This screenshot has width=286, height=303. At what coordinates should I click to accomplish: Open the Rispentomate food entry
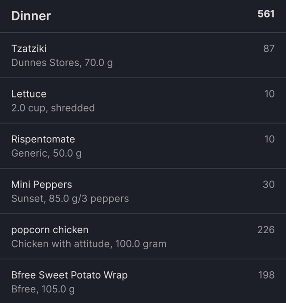pos(143,146)
